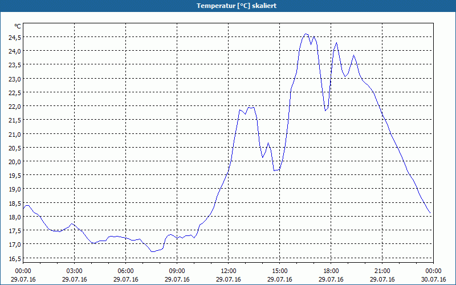The image size is (456, 285).
Task: Select the 18,5 y-axis label
Action: coord(15,203)
